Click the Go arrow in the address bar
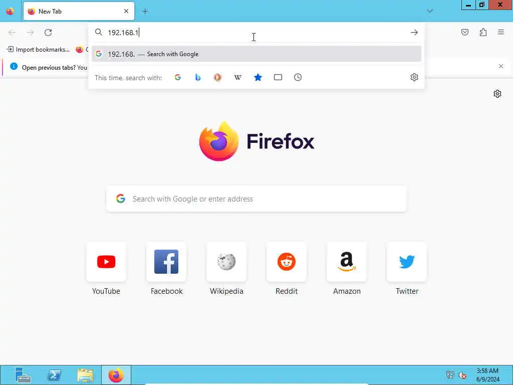This screenshot has width=513, height=385. (x=414, y=32)
